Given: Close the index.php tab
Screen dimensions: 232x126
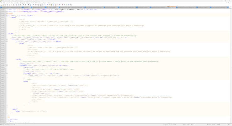Looking at the screenshot, I should tap(175, 7).
